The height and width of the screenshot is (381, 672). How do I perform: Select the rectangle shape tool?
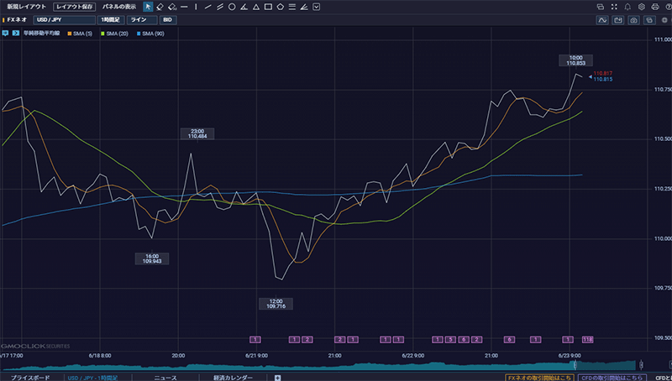point(267,6)
